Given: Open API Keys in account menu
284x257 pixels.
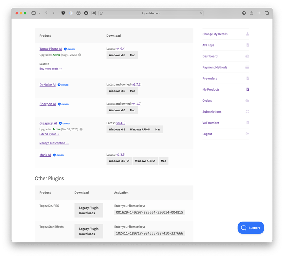Looking at the screenshot, I should pos(226,45).
